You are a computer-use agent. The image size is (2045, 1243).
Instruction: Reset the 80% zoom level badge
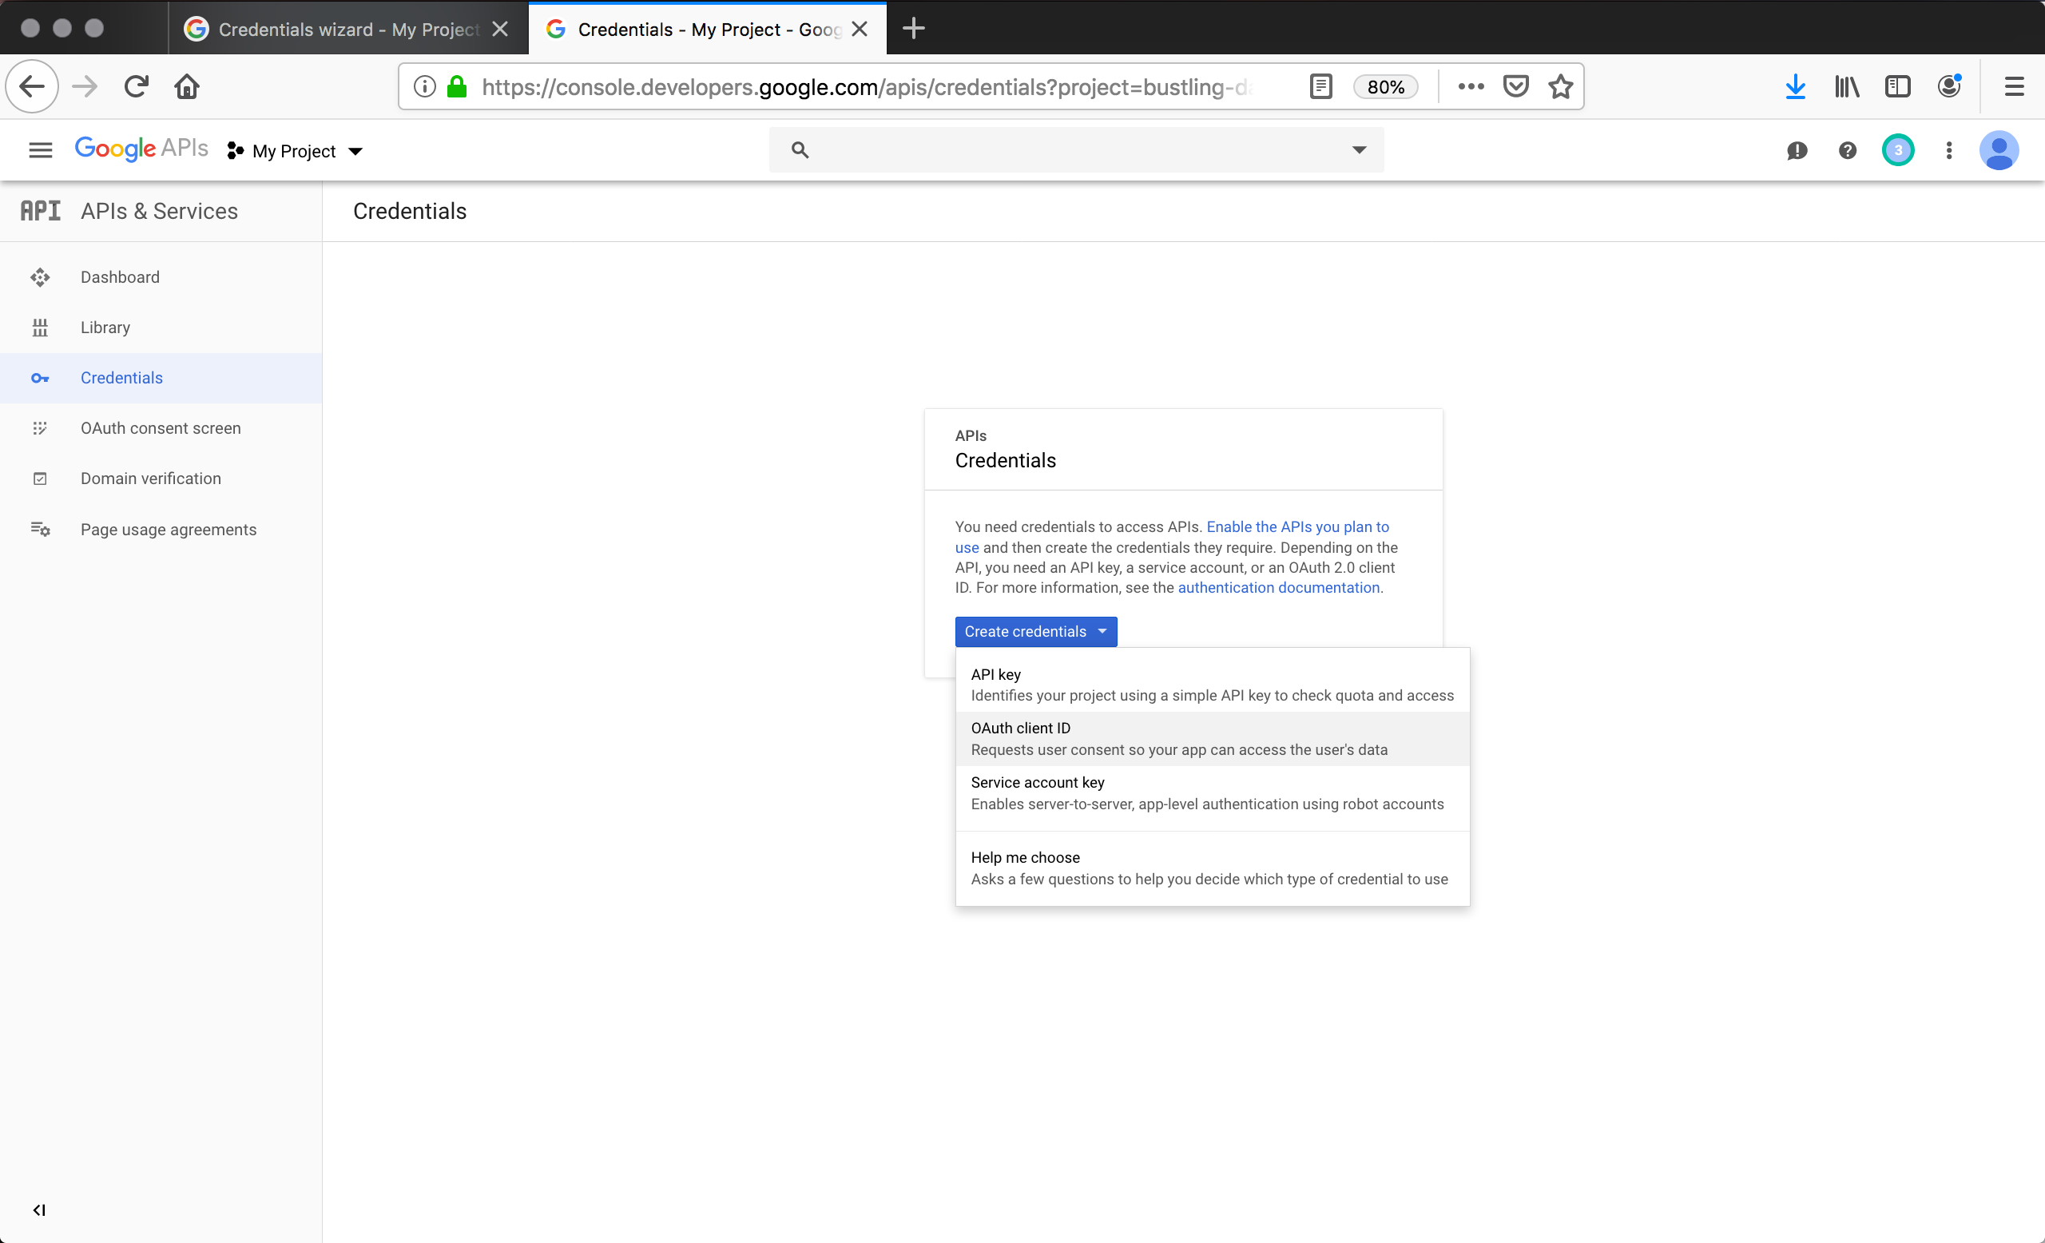click(1385, 87)
